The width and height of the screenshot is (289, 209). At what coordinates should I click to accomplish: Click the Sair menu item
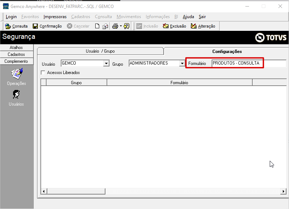[x=202, y=17]
